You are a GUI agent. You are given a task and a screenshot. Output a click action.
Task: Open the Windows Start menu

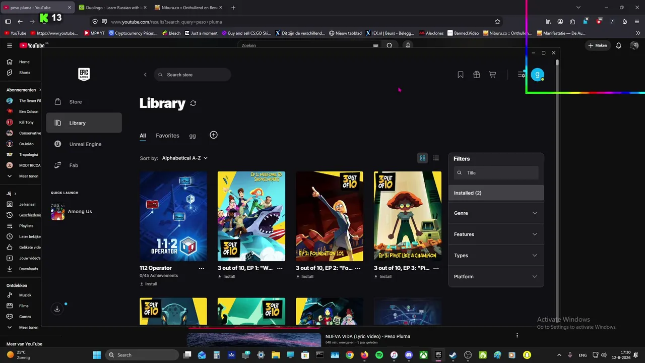pos(97,355)
